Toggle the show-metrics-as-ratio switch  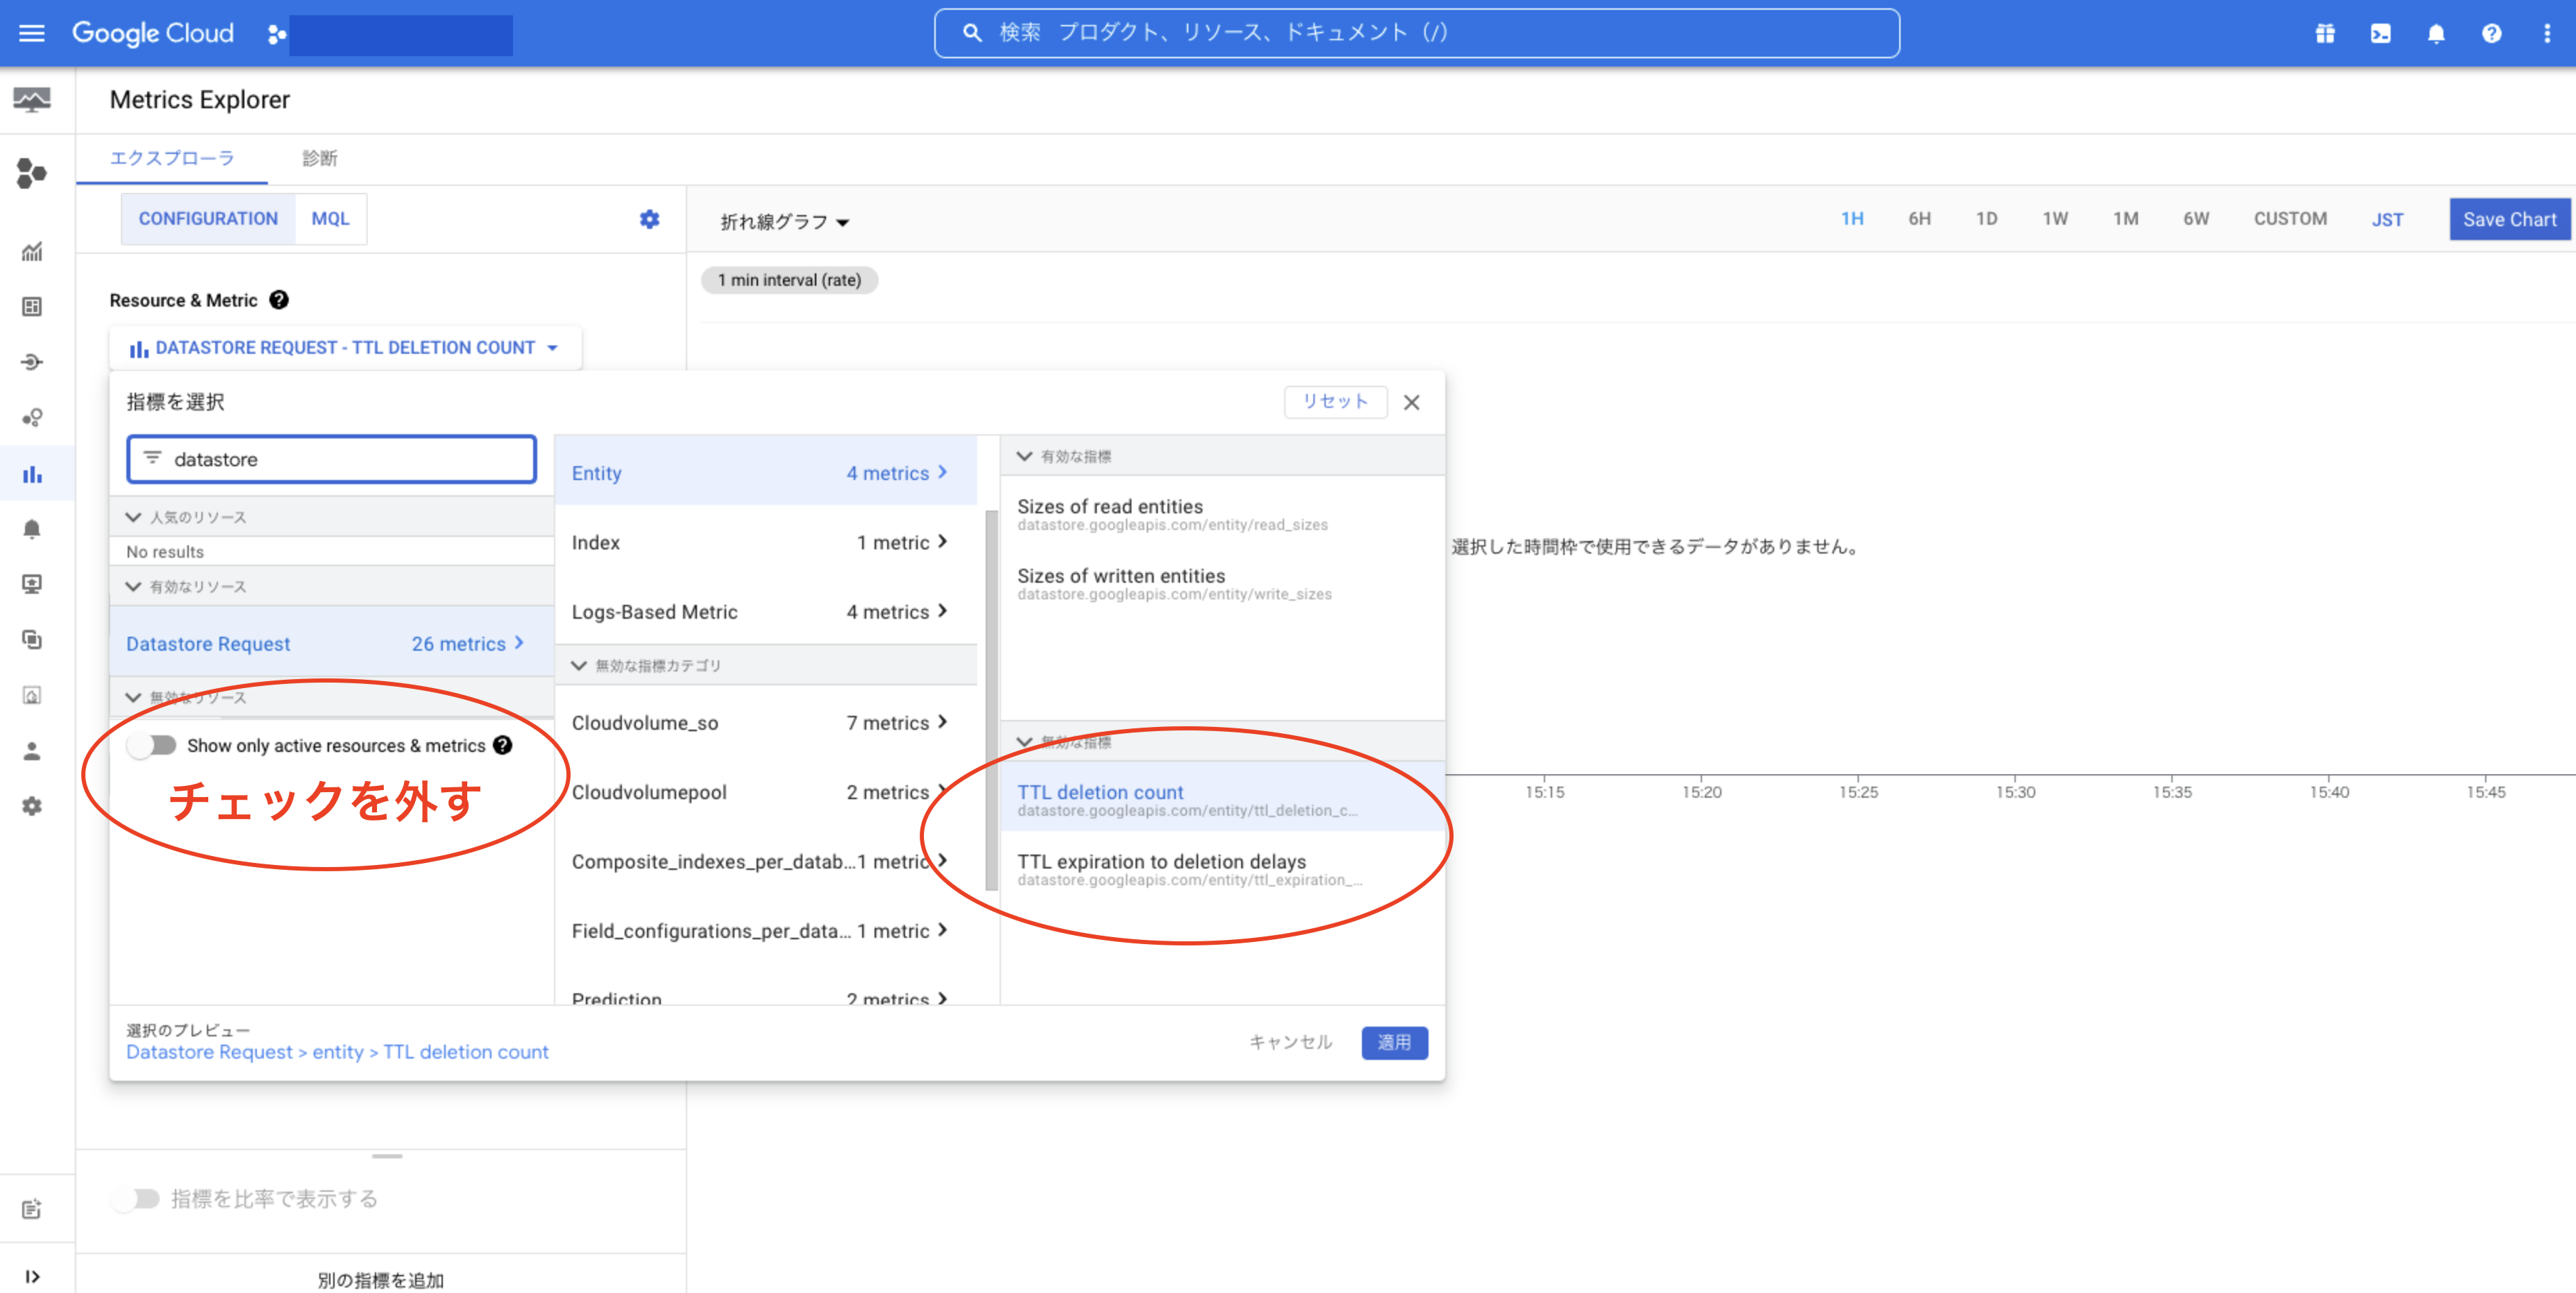136,1198
